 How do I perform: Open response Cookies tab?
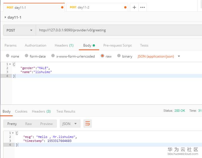[x=21, y=111]
